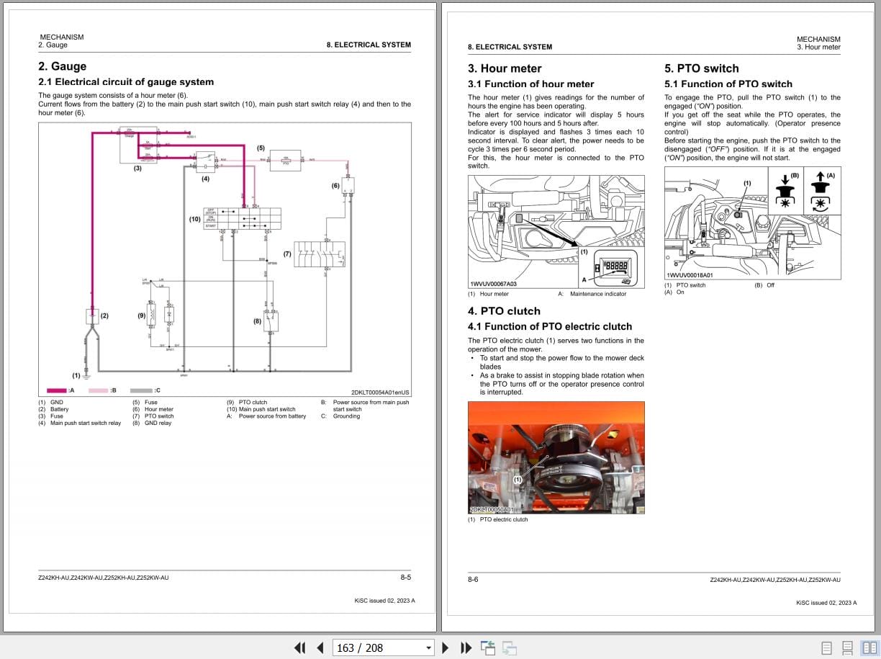This screenshot has width=881, height=659.
Task: Click the grayed next view icon
Action: [x=510, y=647]
